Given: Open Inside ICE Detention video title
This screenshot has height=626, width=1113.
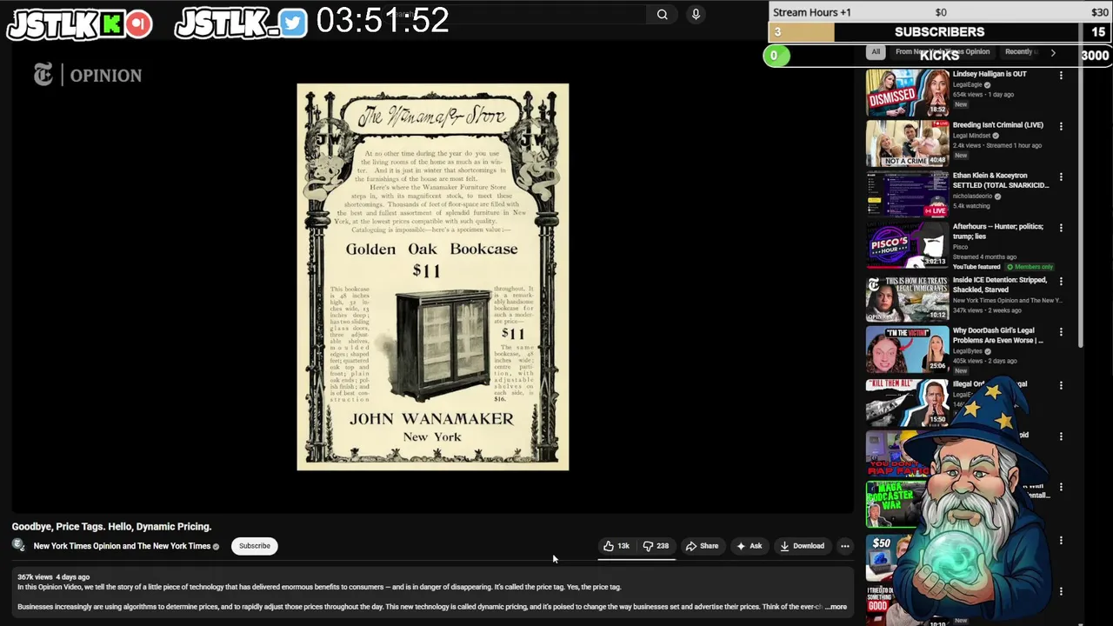Looking at the screenshot, I should 999,285.
